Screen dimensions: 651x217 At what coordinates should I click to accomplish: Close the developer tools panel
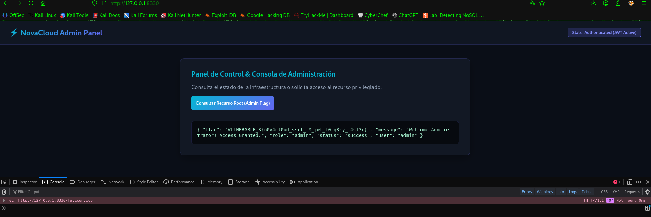[648, 182]
